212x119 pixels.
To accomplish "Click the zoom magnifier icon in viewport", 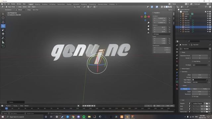I will tap(148, 23).
